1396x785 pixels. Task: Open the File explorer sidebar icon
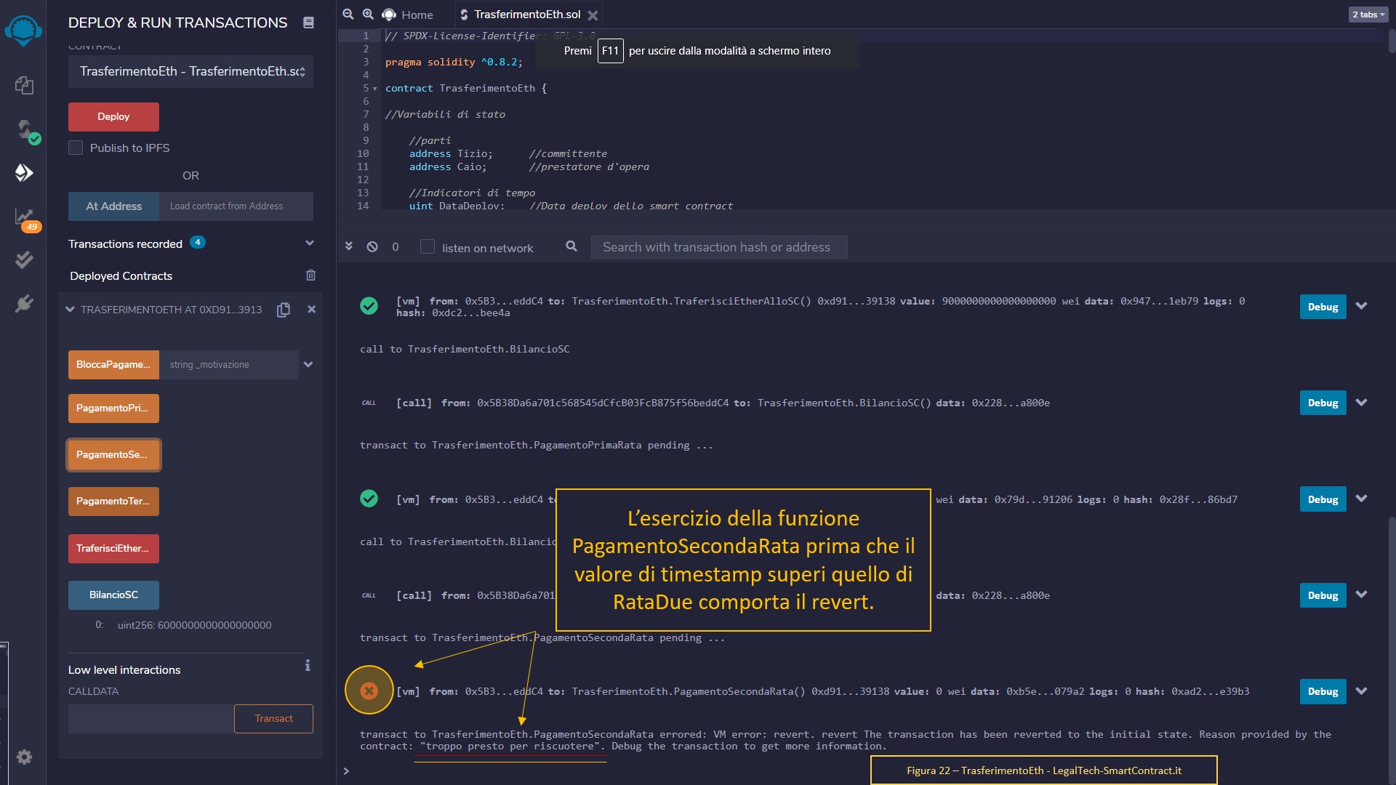click(24, 86)
